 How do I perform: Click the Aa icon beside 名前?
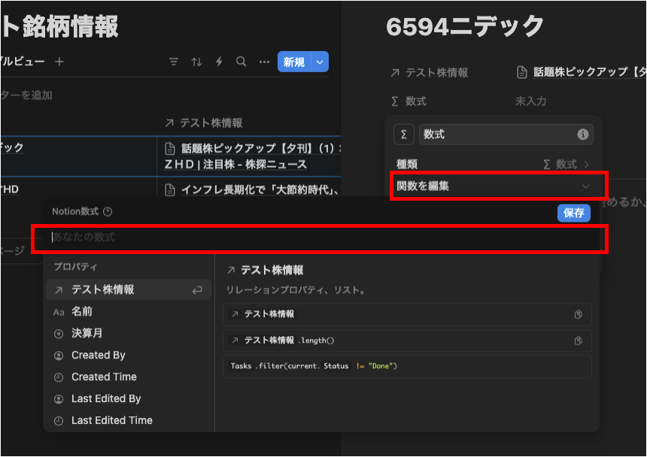pyautogui.click(x=59, y=313)
